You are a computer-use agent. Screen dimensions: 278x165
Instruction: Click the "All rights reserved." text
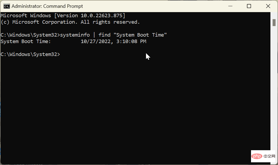point(110,22)
